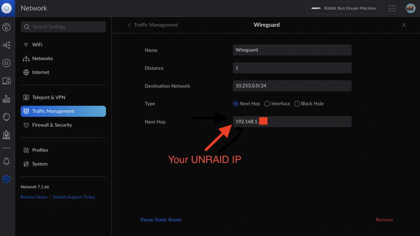Click the Network heading text
Image resolution: width=420 pixels, height=236 pixels.
coord(34,8)
